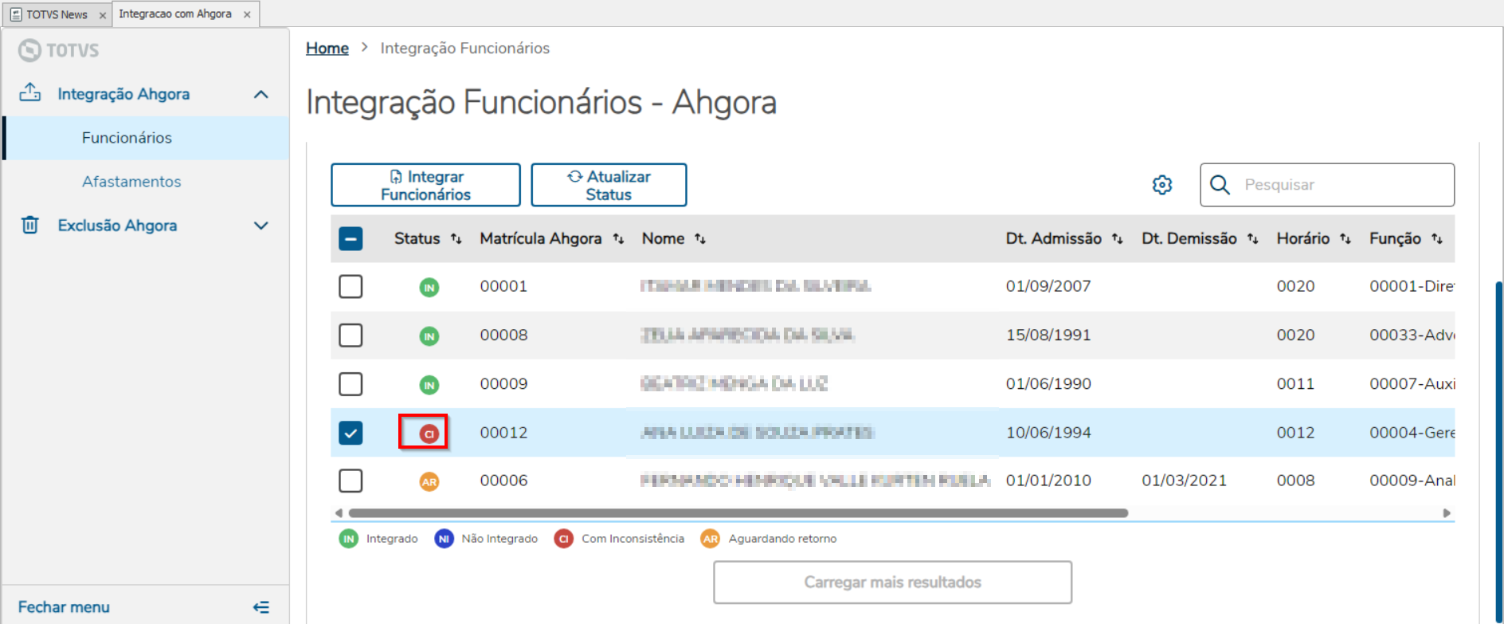
Task: Check the row checkbox for 00009
Action: (351, 383)
